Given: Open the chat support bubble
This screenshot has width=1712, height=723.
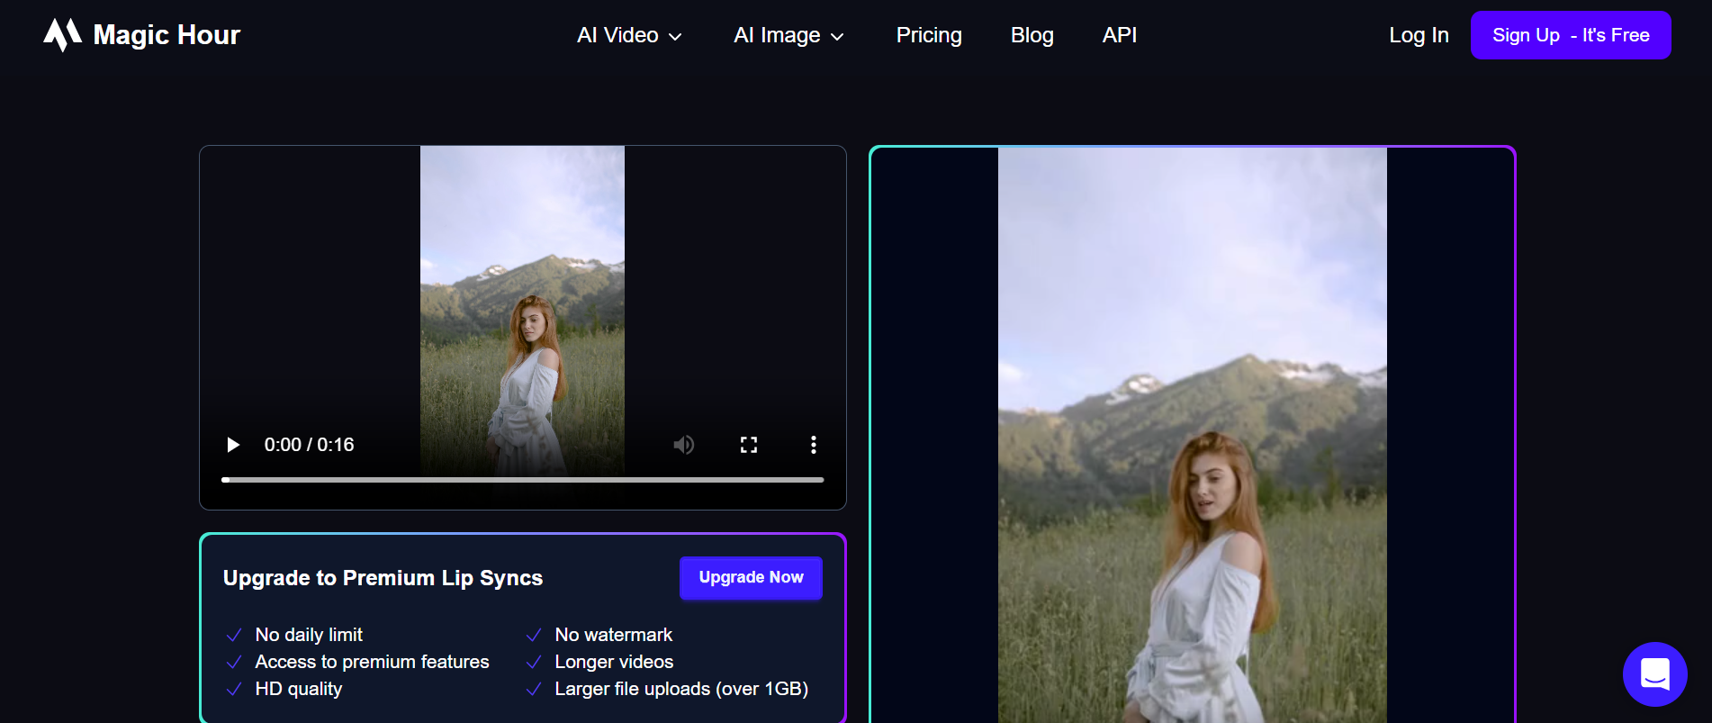Looking at the screenshot, I should click(1654, 673).
